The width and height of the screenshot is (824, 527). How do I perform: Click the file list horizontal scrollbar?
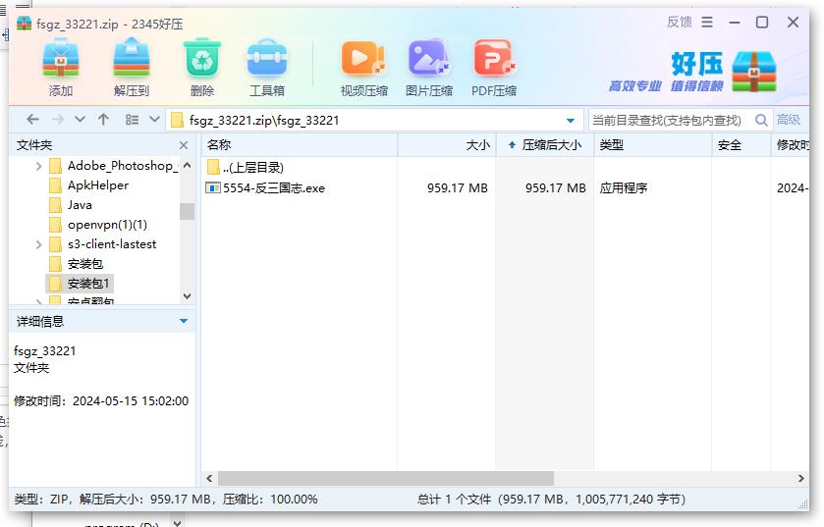point(386,478)
